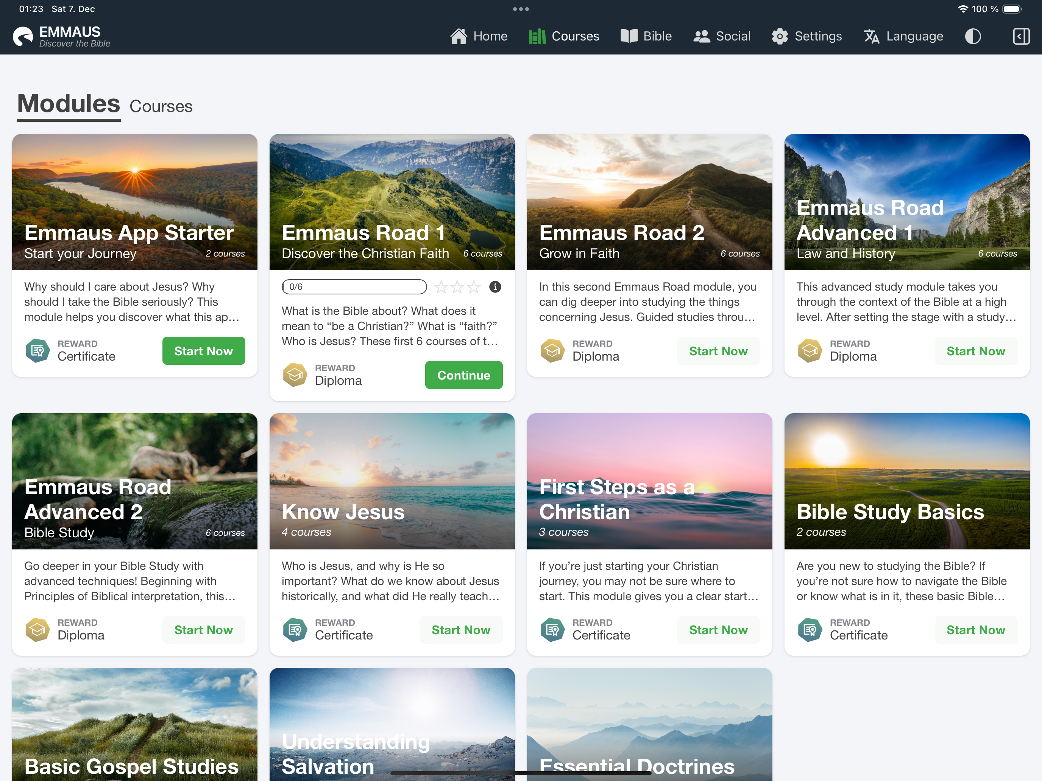
Task: Start Now on Emmaus App Starter
Action: pyautogui.click(x=203, y=351)
